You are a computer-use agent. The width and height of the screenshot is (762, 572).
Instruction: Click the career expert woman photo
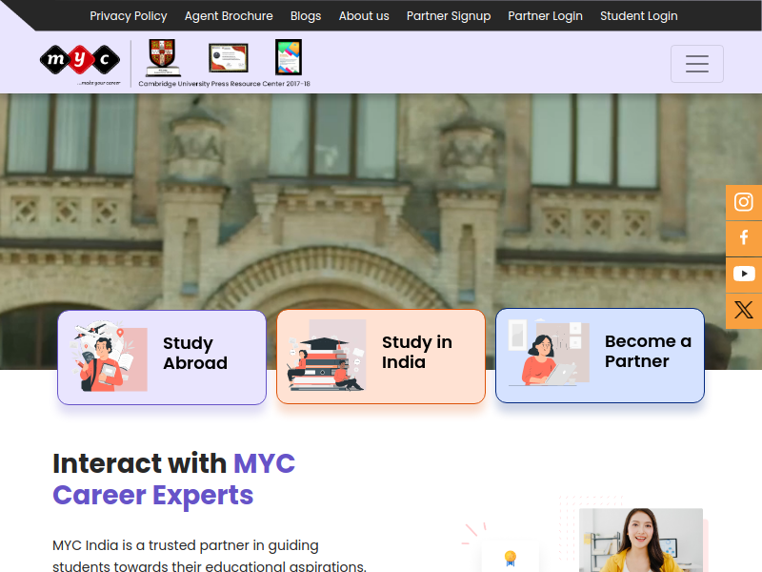pyautogui.click(x=640, y=540)
